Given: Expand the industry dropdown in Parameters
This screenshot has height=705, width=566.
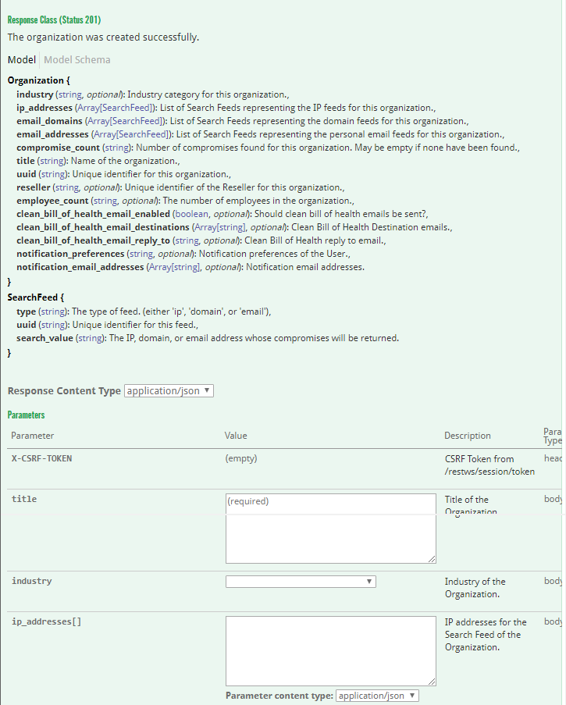Looking at the screenshot, I should click(301, 582).
